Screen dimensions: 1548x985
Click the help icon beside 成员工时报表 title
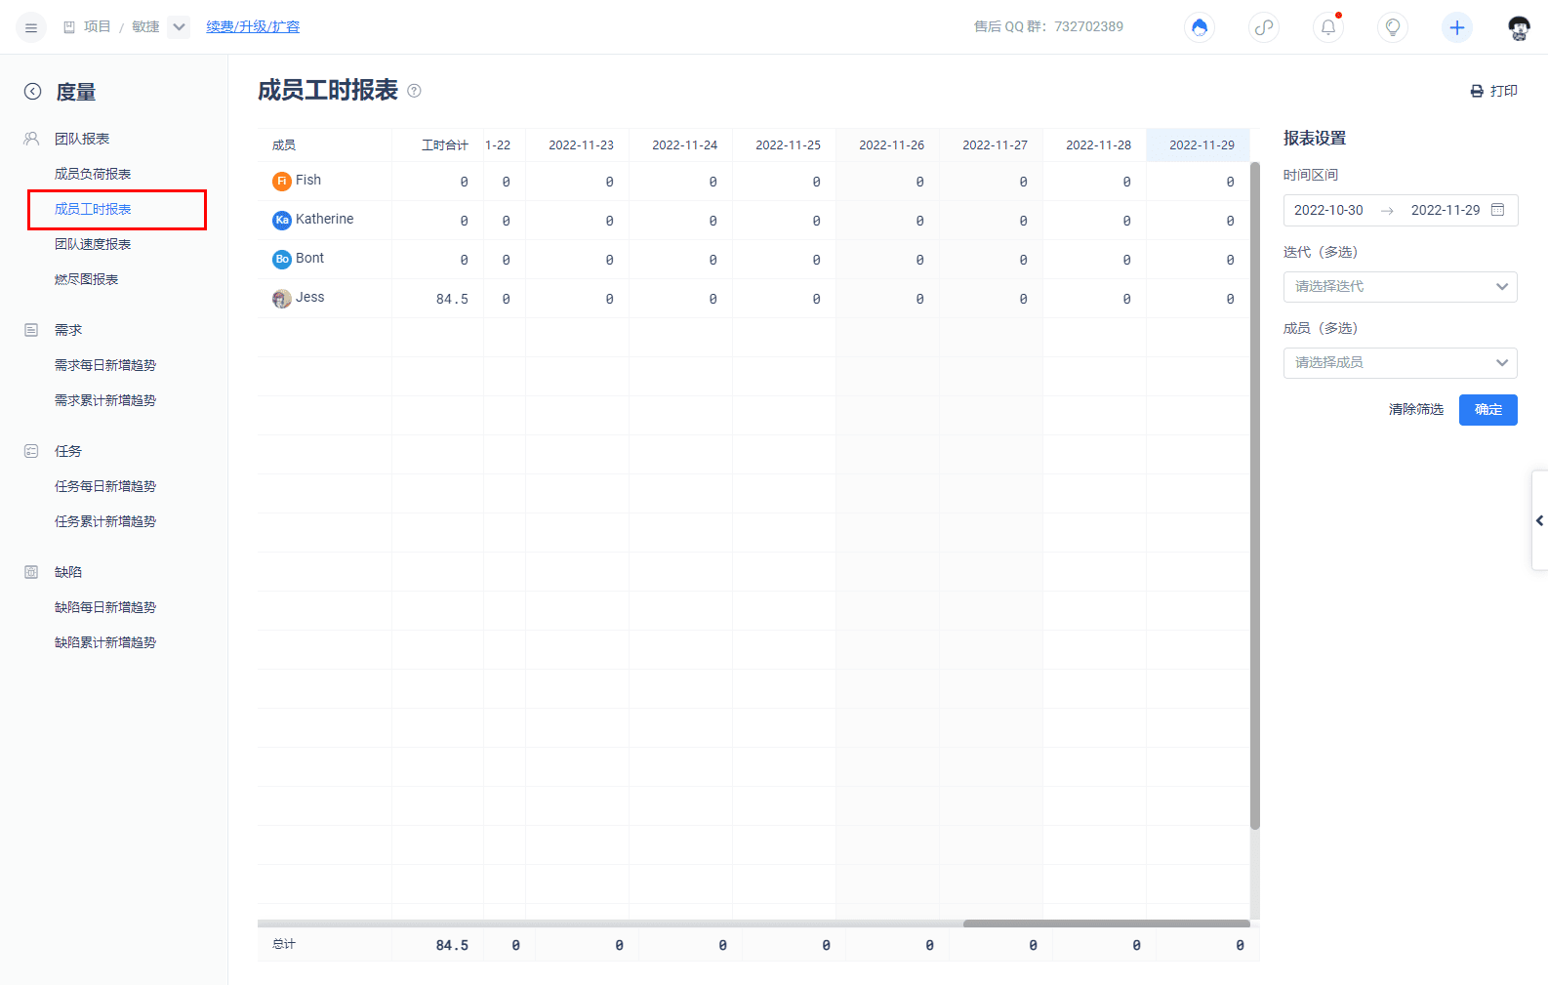pos(414,91)
